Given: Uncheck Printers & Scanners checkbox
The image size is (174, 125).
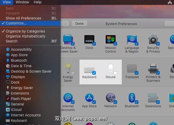Looking at the screenshot, I should click(158, 73).
